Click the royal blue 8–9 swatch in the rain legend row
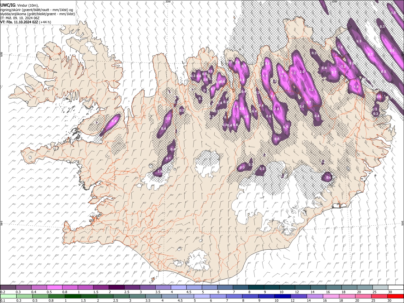404x303 pixels. click(x=250, y=296)
